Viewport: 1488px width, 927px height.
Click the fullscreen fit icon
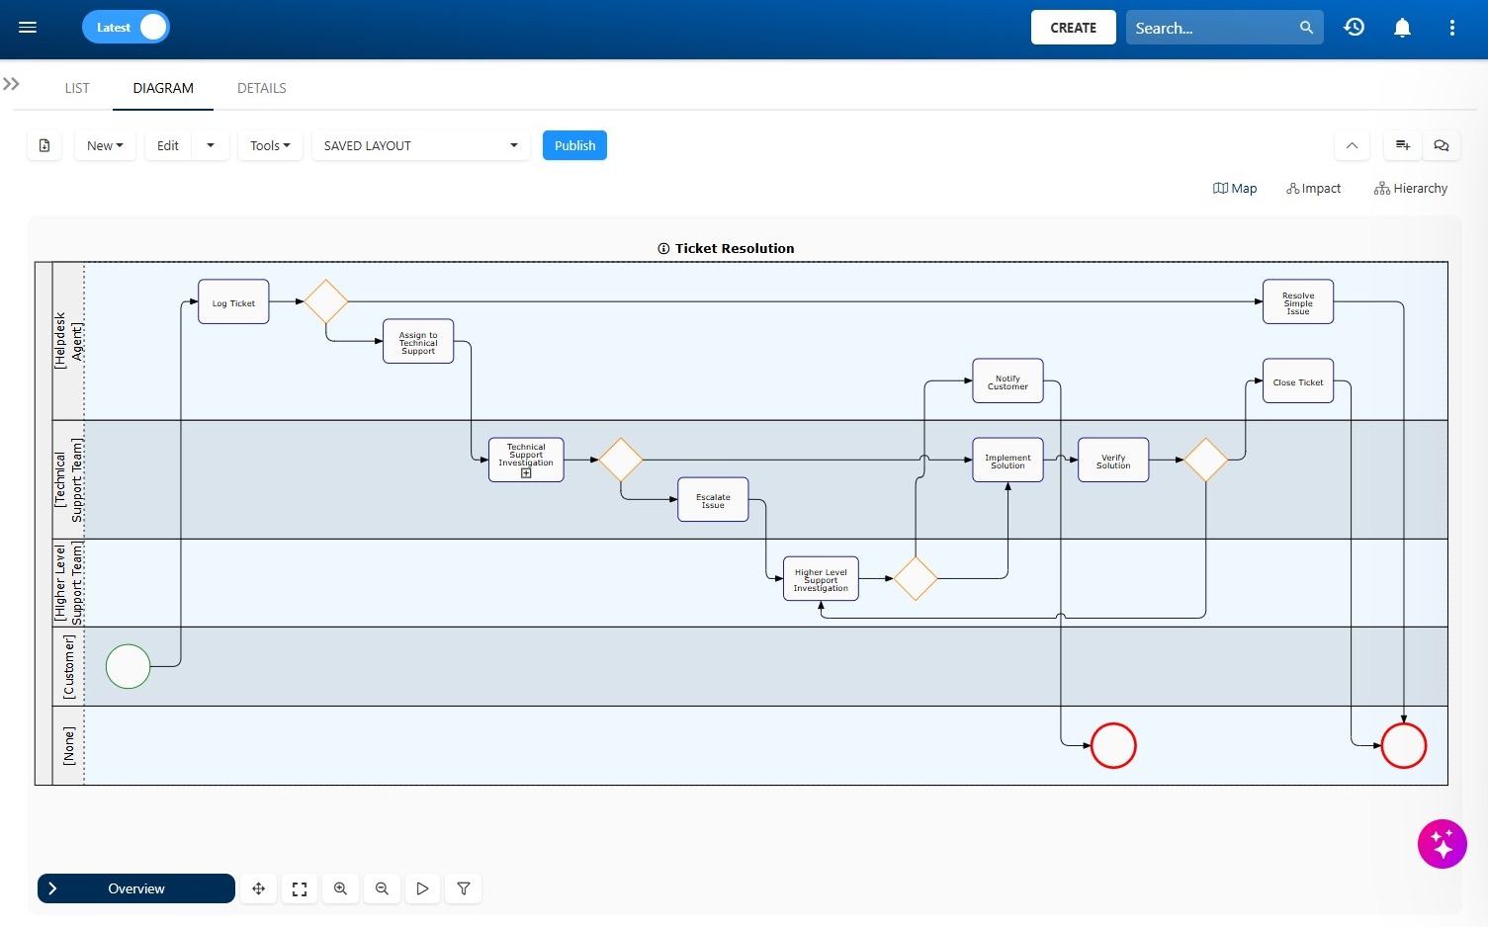(300, 888)
